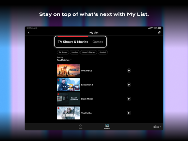Select The Mother title text
The width and height of the screenshot is (188, 141).
(x=87, y=113)
